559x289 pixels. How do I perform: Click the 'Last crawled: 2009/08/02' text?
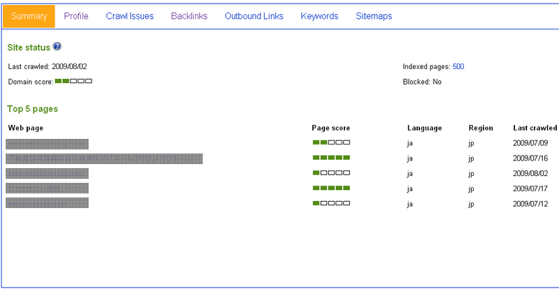point(48,66)
